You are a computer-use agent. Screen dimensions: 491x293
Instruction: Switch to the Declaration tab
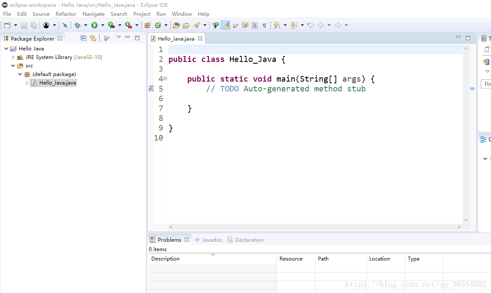pyautogui.click(x=245, y=240)
